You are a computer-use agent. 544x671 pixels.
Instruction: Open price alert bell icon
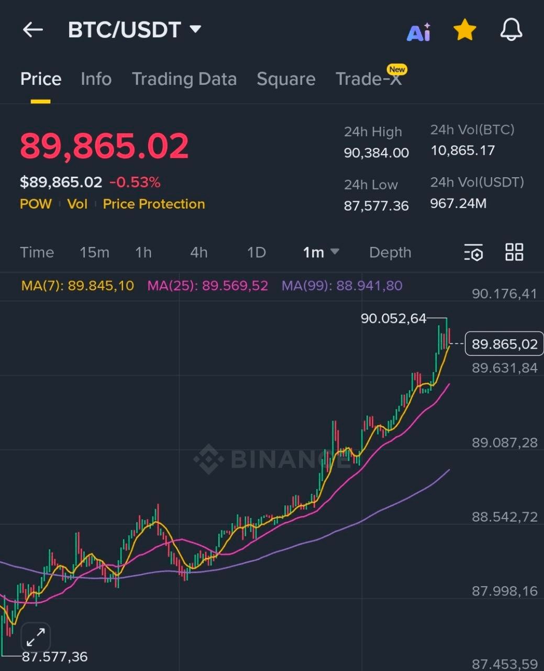click(x=511, y=30)
